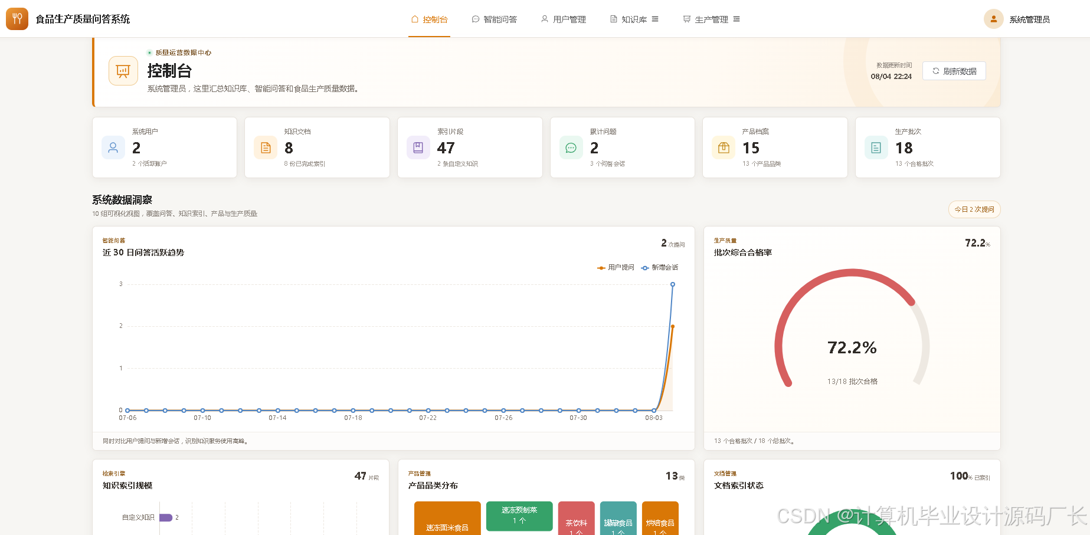Click the 索引片段 book icon
Screen dimensions: 1090x535
click(418, 147)
